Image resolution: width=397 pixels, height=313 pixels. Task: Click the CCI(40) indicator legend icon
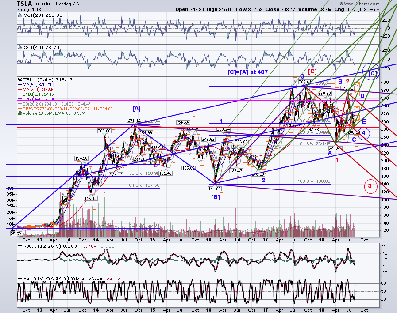[20, 47]
